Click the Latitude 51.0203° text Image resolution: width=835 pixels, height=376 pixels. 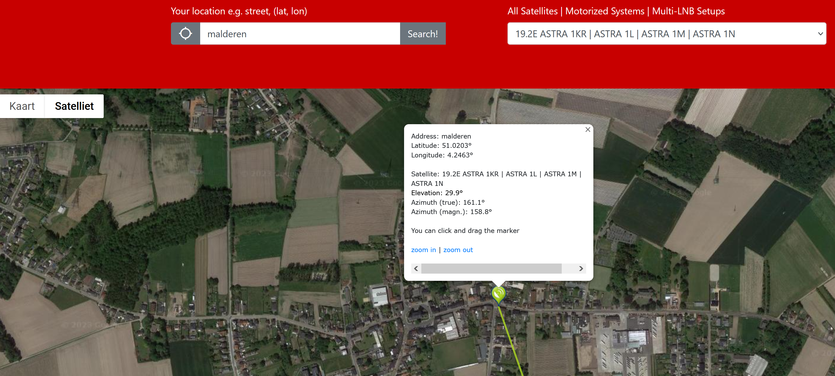(441, 145)
